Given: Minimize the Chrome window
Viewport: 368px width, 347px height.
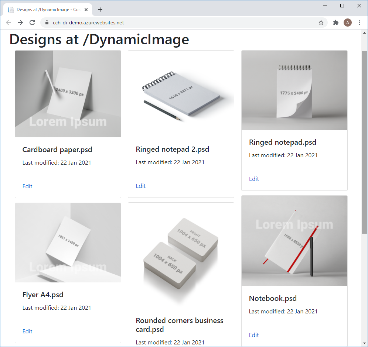Looking at the screenshot, I should [325, 6].
